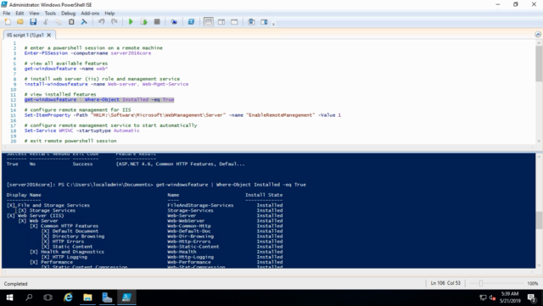The width and height of the screenshot is (543, 306).
Task: Open toolbar overflow options arrow
Action: 273,24
